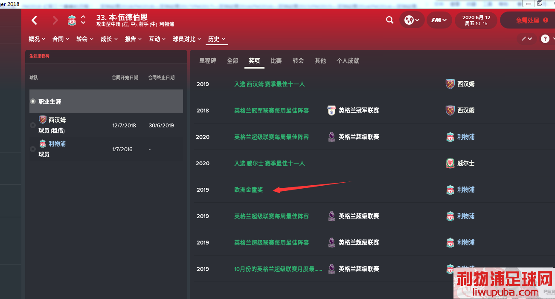Screen dimensions: 555x299
Task: Open the 转会 dropdown in top menu
Action: point(84,39)
